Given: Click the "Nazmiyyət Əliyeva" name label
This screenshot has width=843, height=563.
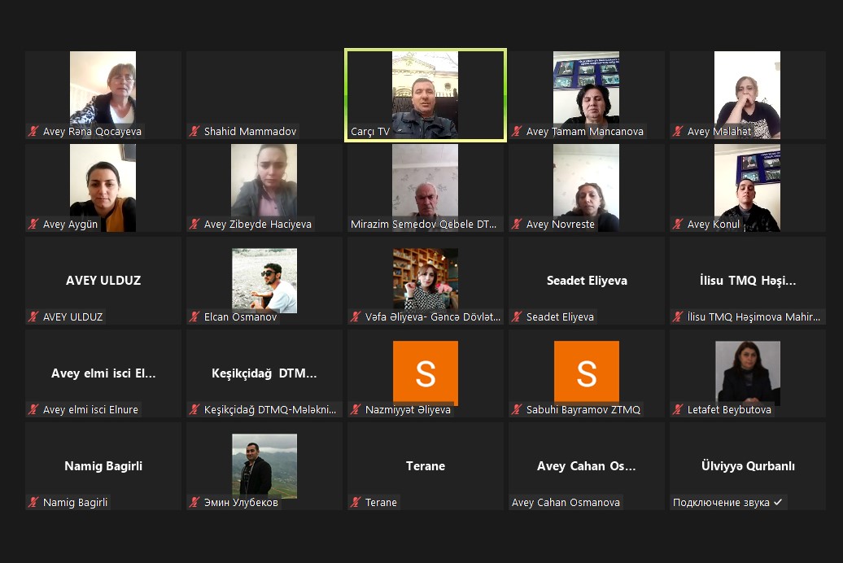Looking at the screenshot, I should (408, 410).
